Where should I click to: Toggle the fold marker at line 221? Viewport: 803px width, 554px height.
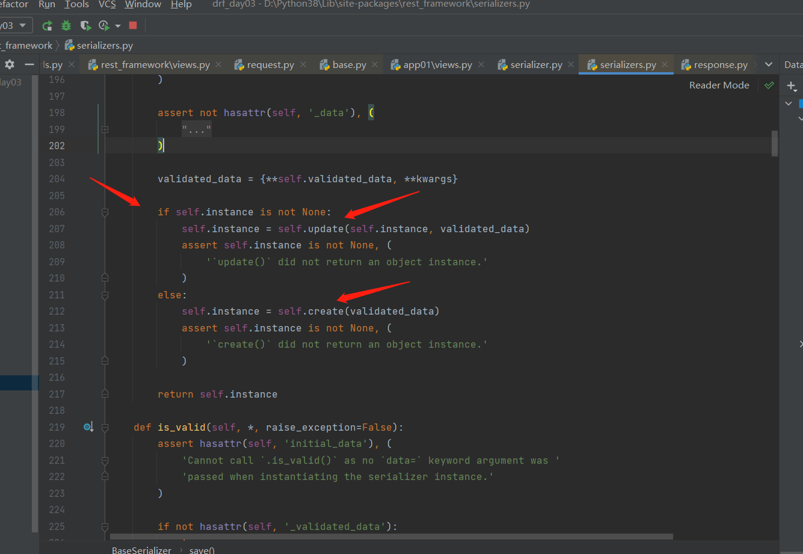pyautogui.click(x=105, y=461)
